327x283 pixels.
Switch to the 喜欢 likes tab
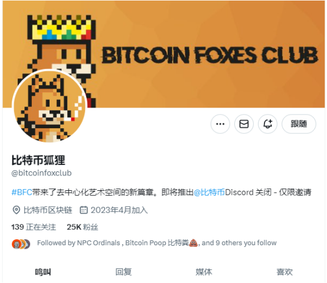pyautogui.click(x=285, y=272)
